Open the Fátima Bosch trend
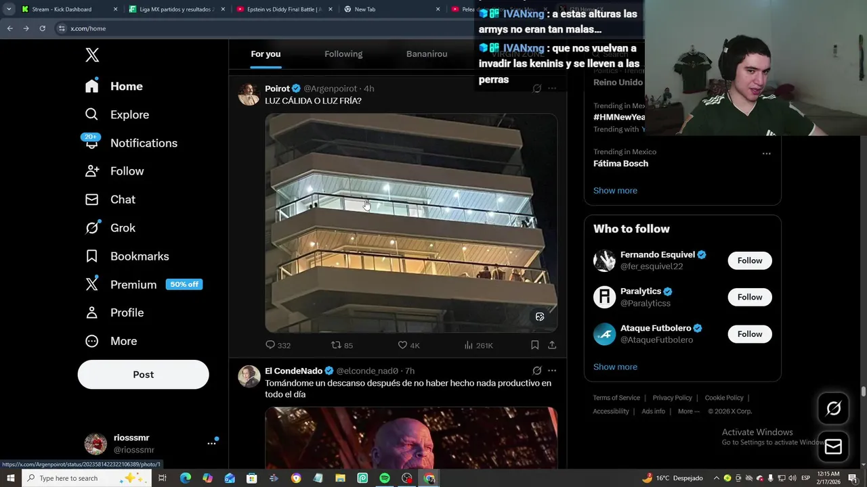The height and width of the screenshot is (487, 867). click(620, 164)
